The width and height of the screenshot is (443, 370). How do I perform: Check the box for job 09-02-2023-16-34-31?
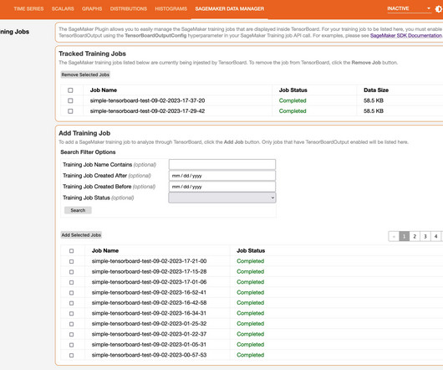[x=72, y=313]
